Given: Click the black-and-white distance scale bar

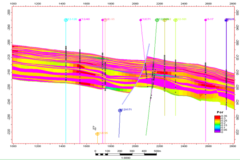Looking at the screenshot, I should [126, 154].
